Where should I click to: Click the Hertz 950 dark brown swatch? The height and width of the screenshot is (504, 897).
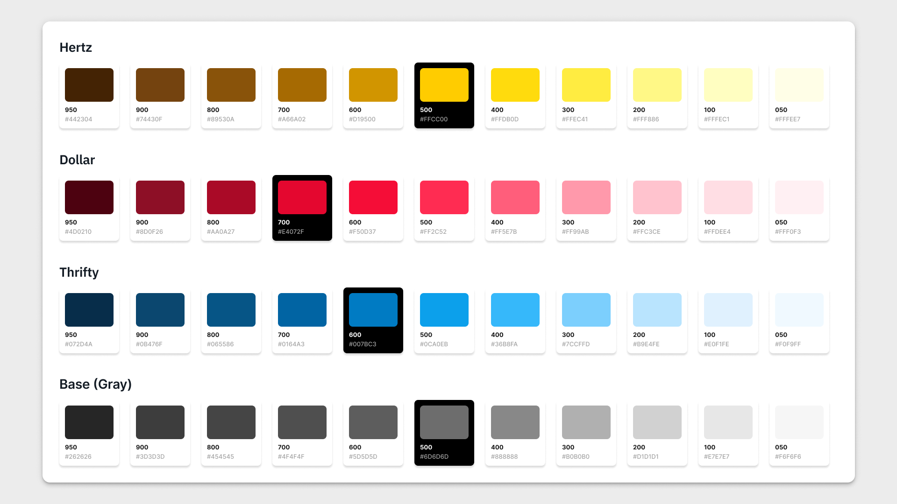89,85
